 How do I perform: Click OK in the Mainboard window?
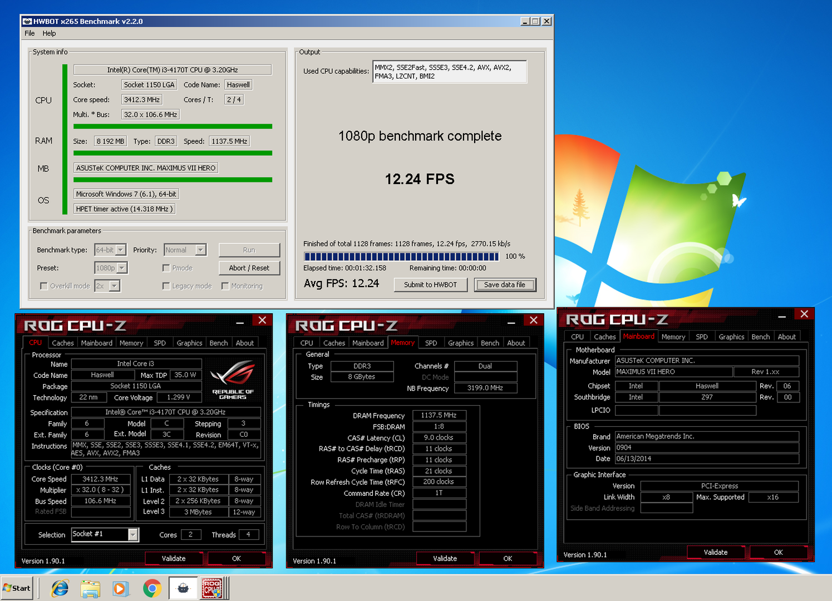click(778, 552)
